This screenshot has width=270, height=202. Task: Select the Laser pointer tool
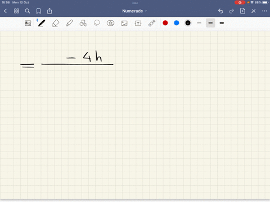point(152,23)
